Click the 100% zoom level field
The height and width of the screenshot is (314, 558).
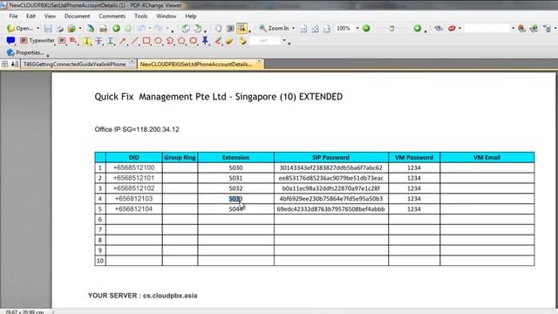(344, 28)
